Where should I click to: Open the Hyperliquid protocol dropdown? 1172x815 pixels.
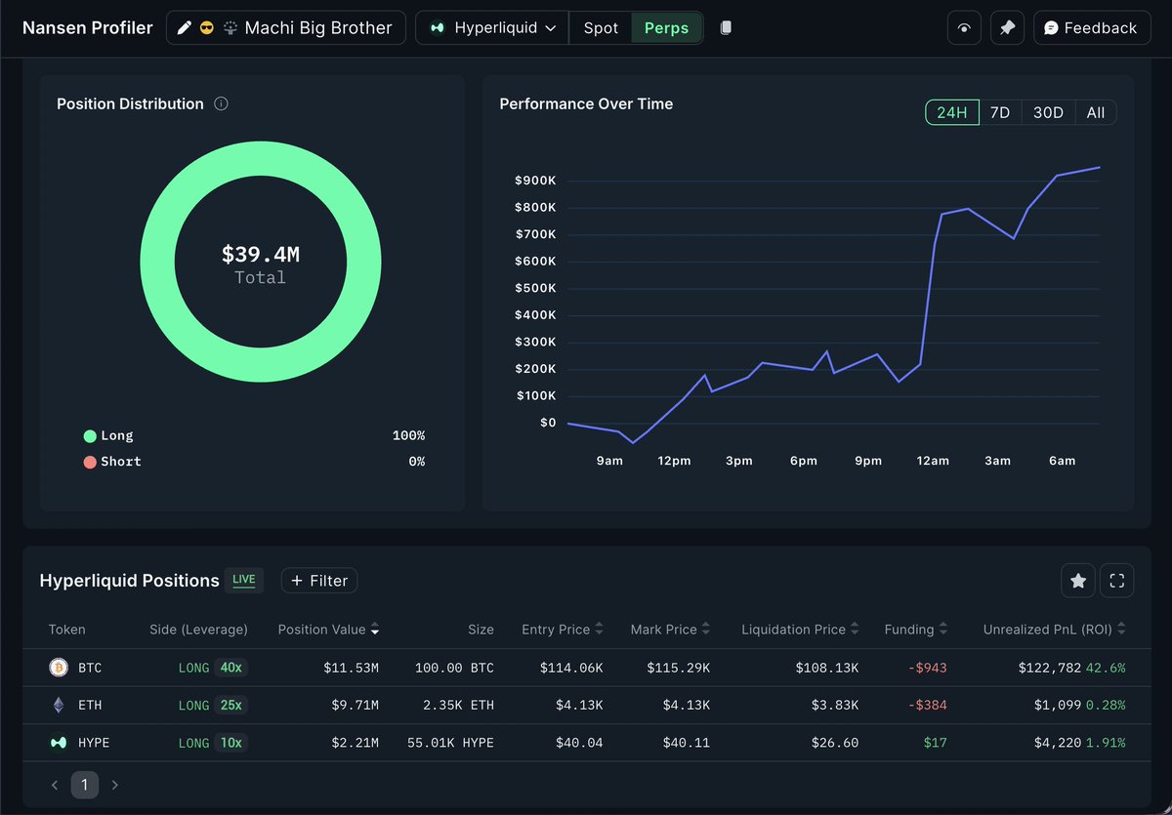[x=491, y=27]
